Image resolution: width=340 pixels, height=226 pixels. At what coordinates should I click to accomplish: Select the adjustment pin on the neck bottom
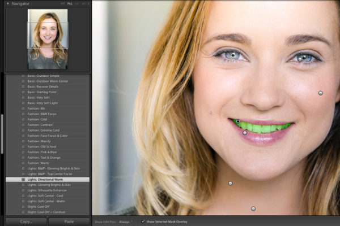(x=253, y=208)
